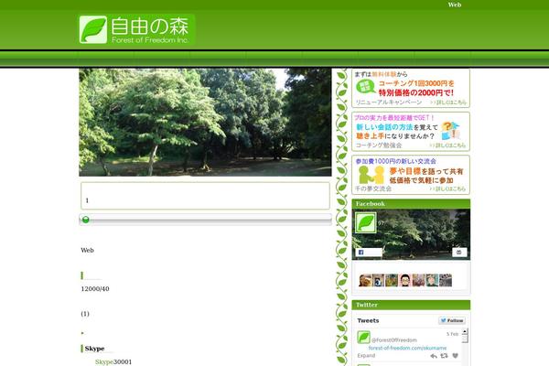Screen dimensions: 549x366
Task: Click the Web text in main content
Action: click(x=87, y=250)
